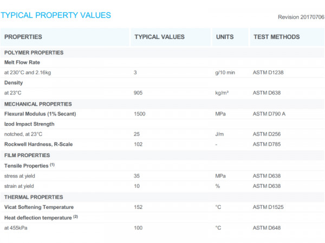Click the kg/m³ unit cell
Screen dimensions: 325x243
[x=222, y=93]
